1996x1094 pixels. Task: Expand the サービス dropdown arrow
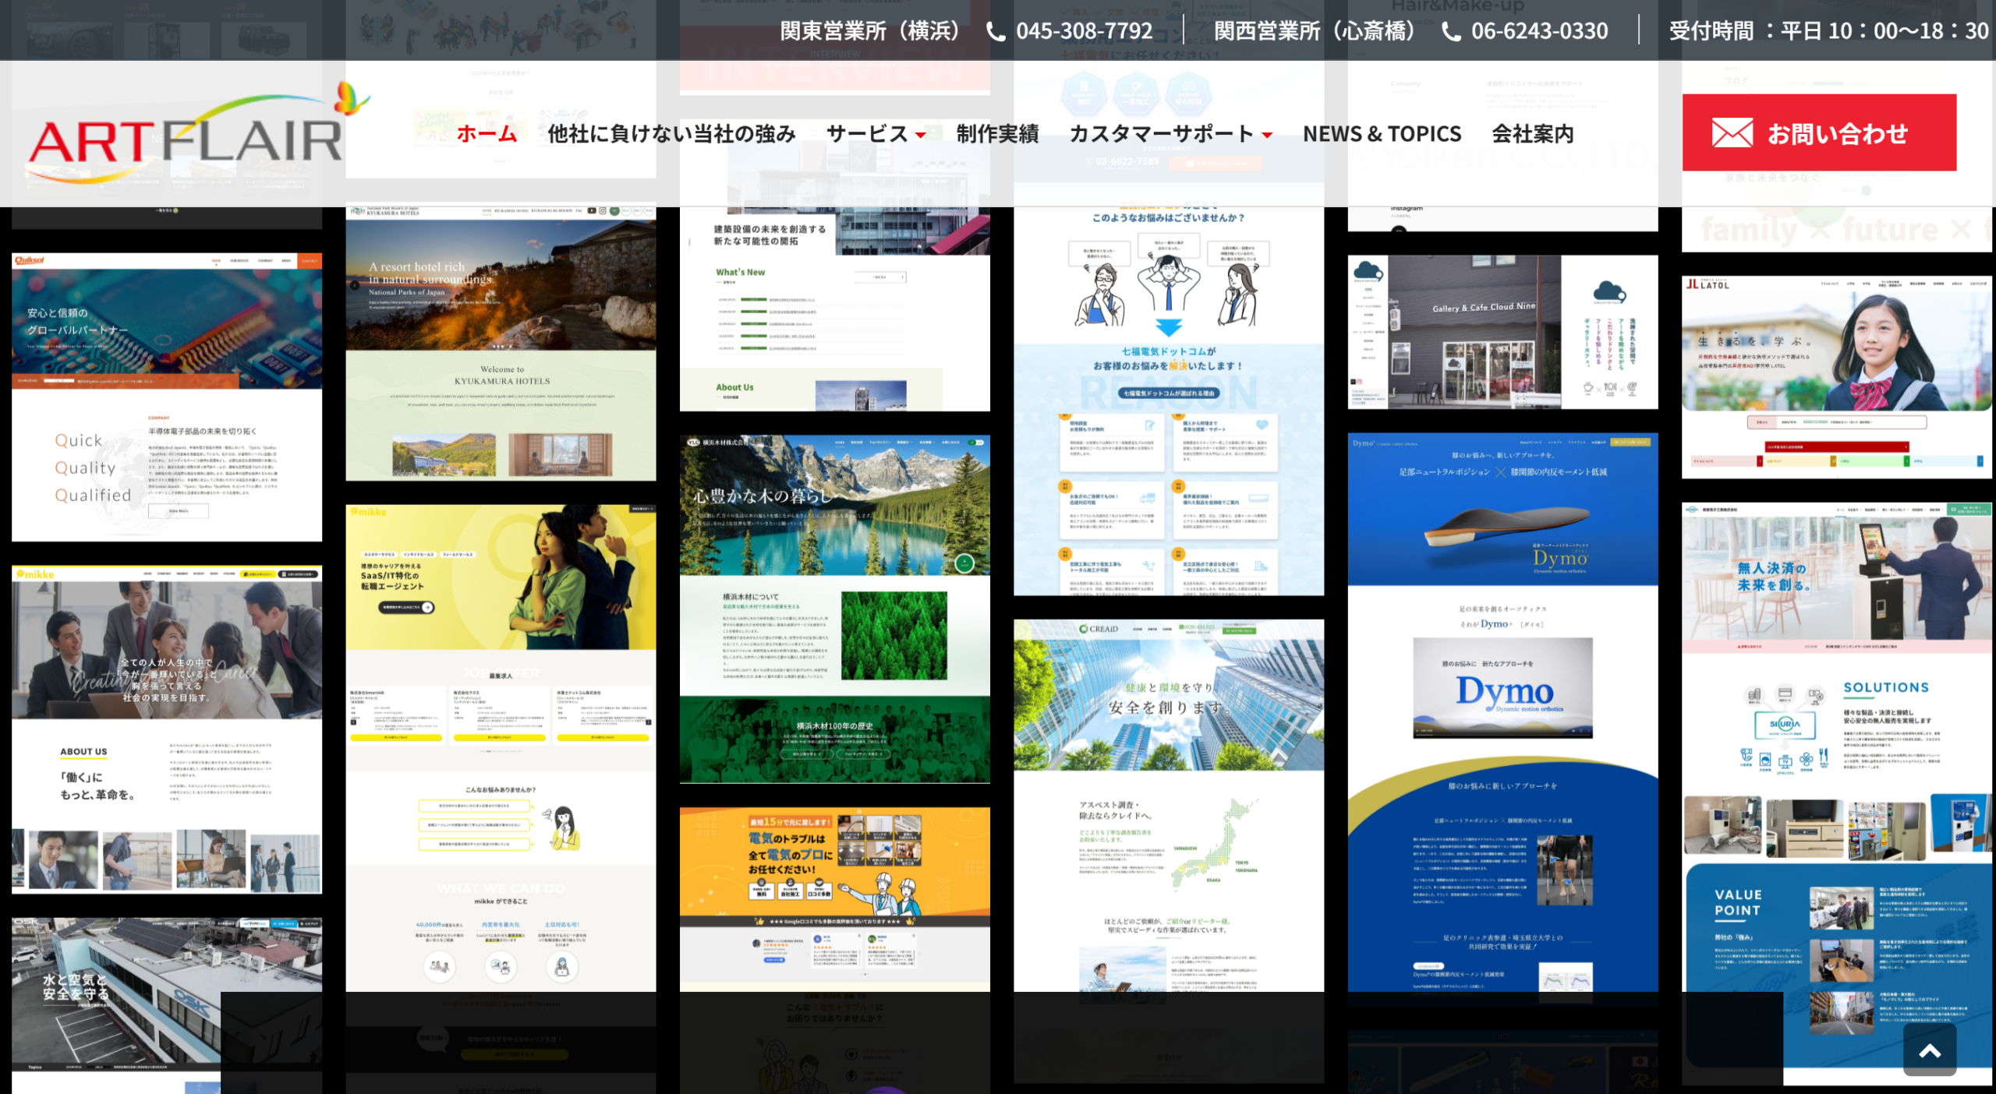pyautogui.click(x=921, y=136)
